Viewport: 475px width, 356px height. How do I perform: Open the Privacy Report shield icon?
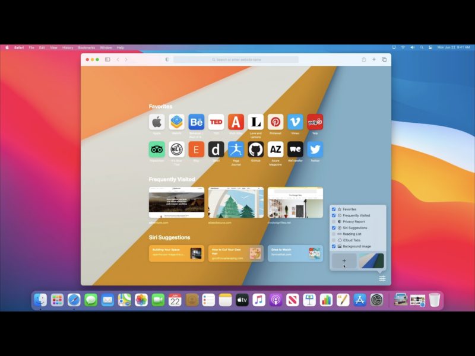pos(167,60)
